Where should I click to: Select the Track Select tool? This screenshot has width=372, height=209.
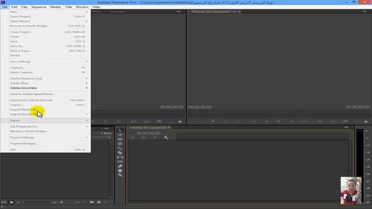coord(120,135)
